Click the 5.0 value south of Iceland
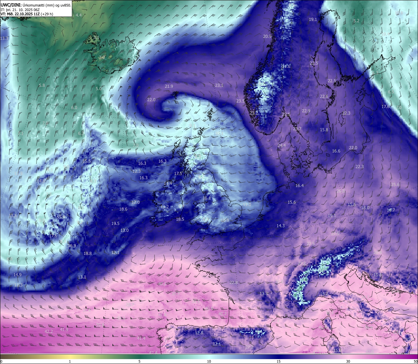The height and width of the screenshot is (364, 418). coord(99,89)
